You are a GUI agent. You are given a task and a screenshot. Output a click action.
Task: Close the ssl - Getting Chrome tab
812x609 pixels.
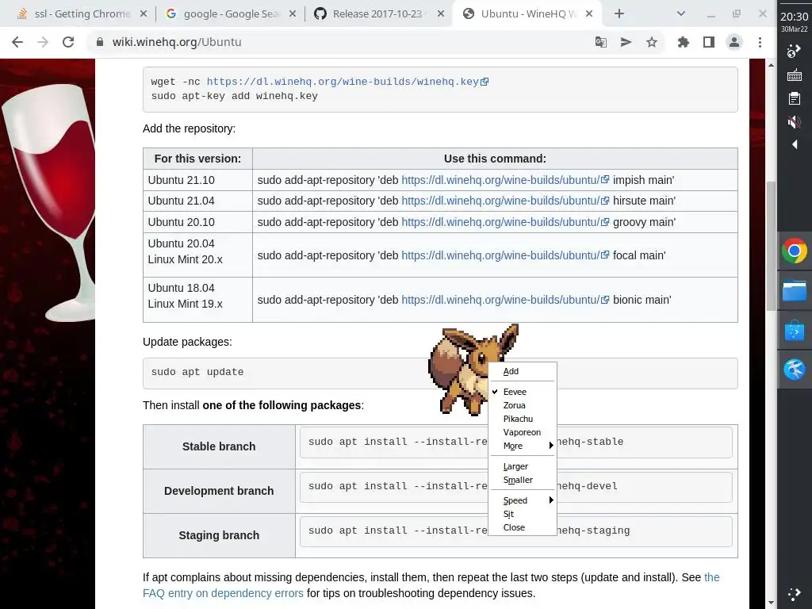tap(144, 14)
